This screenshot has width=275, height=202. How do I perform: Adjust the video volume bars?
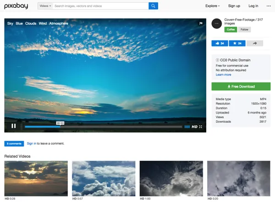click(x=187, y=127)
